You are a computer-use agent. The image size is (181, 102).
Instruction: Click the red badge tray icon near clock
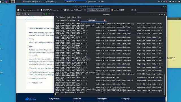pyautogui.click(x=167, y=2)
